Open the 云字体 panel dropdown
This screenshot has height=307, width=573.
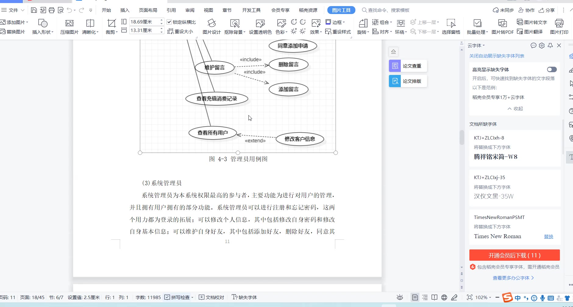[476, 46]
